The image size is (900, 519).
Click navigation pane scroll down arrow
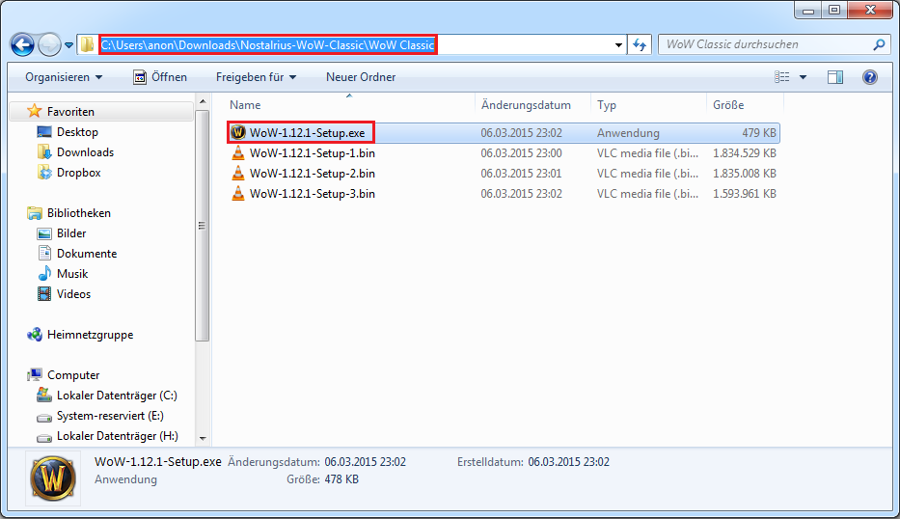[202, 438]
